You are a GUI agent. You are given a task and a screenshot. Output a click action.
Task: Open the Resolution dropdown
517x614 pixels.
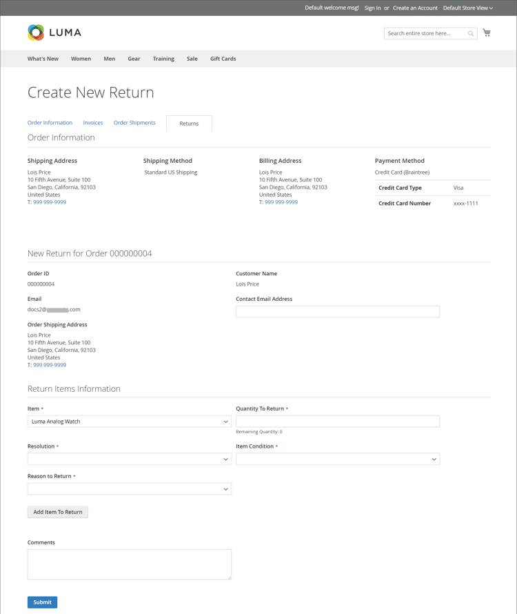129,459
